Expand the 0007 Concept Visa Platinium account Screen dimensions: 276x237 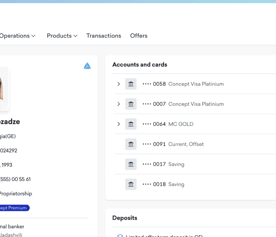(x=119, y=104)
